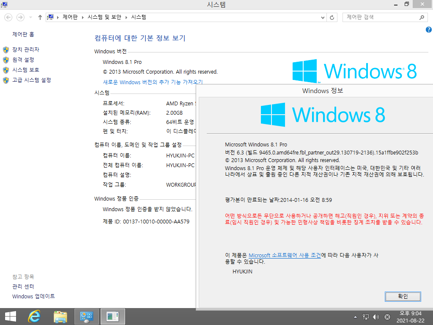The image size is (433, 325).
Task: Open 관리 센터 link
Action: tap(23, 286)
